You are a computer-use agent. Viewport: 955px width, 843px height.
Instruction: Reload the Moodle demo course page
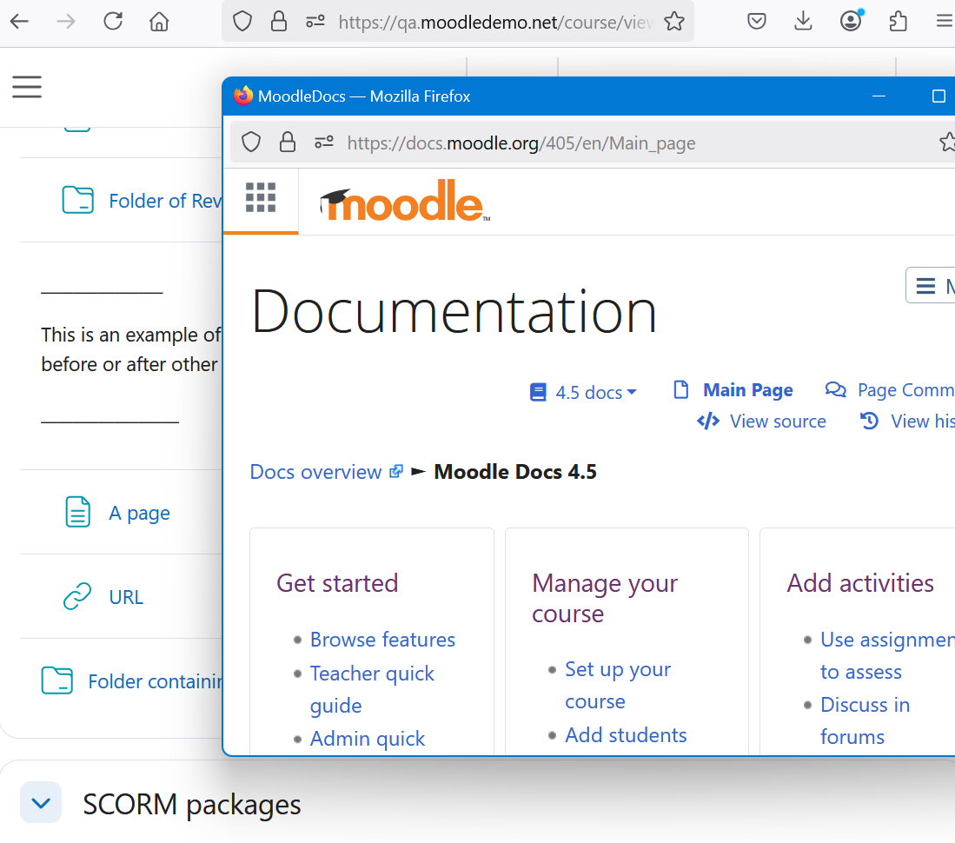coord(113,22)
